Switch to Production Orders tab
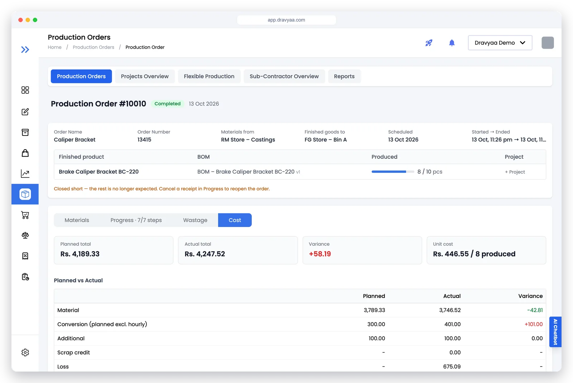Viewport: 573px width, 383px height. tap(81, 77)
